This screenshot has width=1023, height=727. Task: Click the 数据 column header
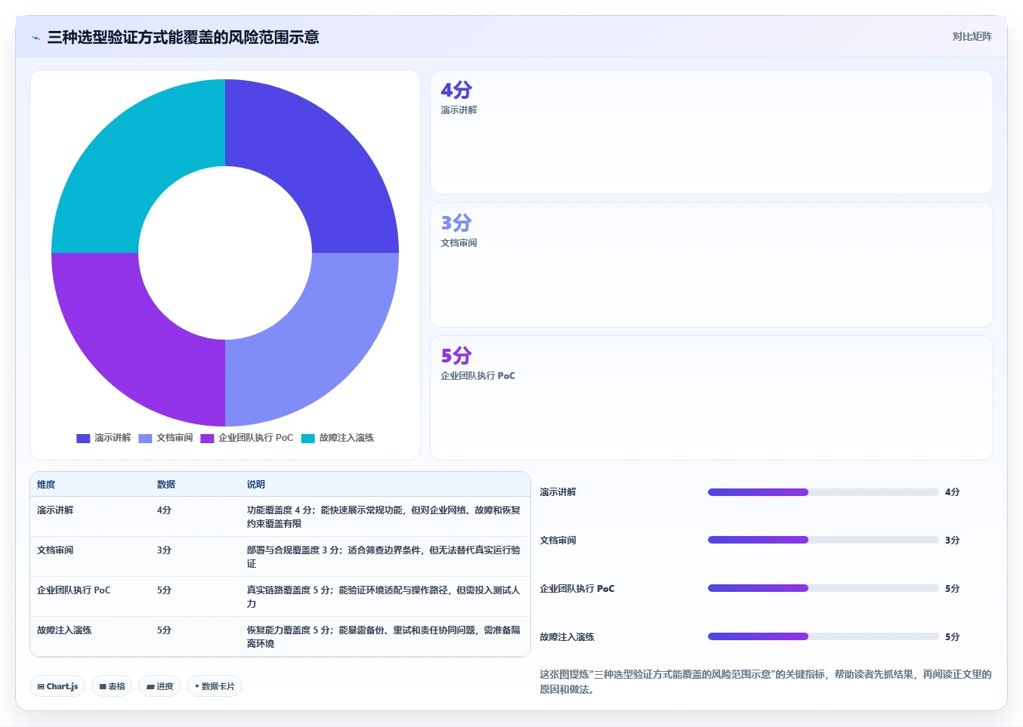pos(166,485)
